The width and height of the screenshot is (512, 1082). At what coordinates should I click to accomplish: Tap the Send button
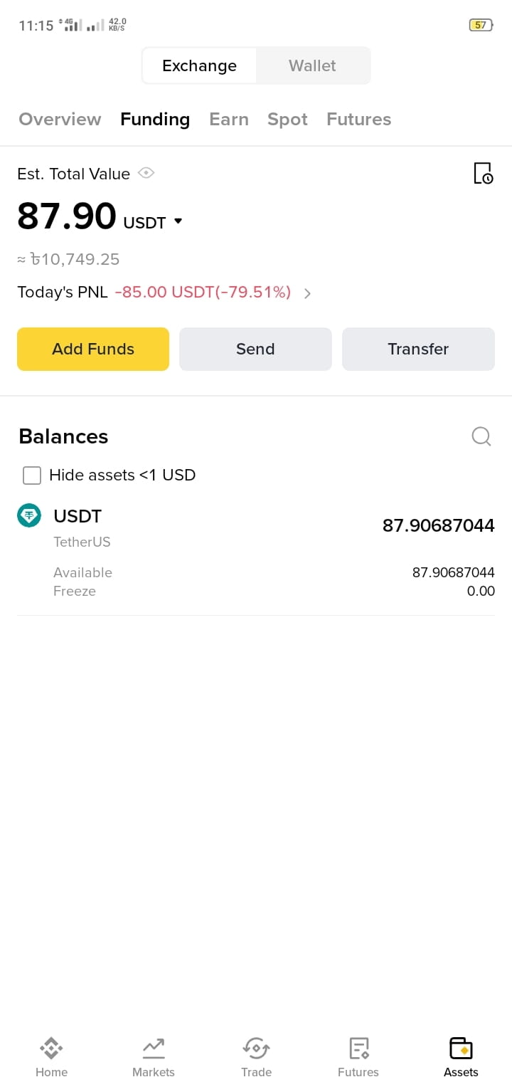coord(255,349)
